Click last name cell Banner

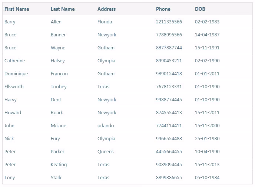click(58, 35)
